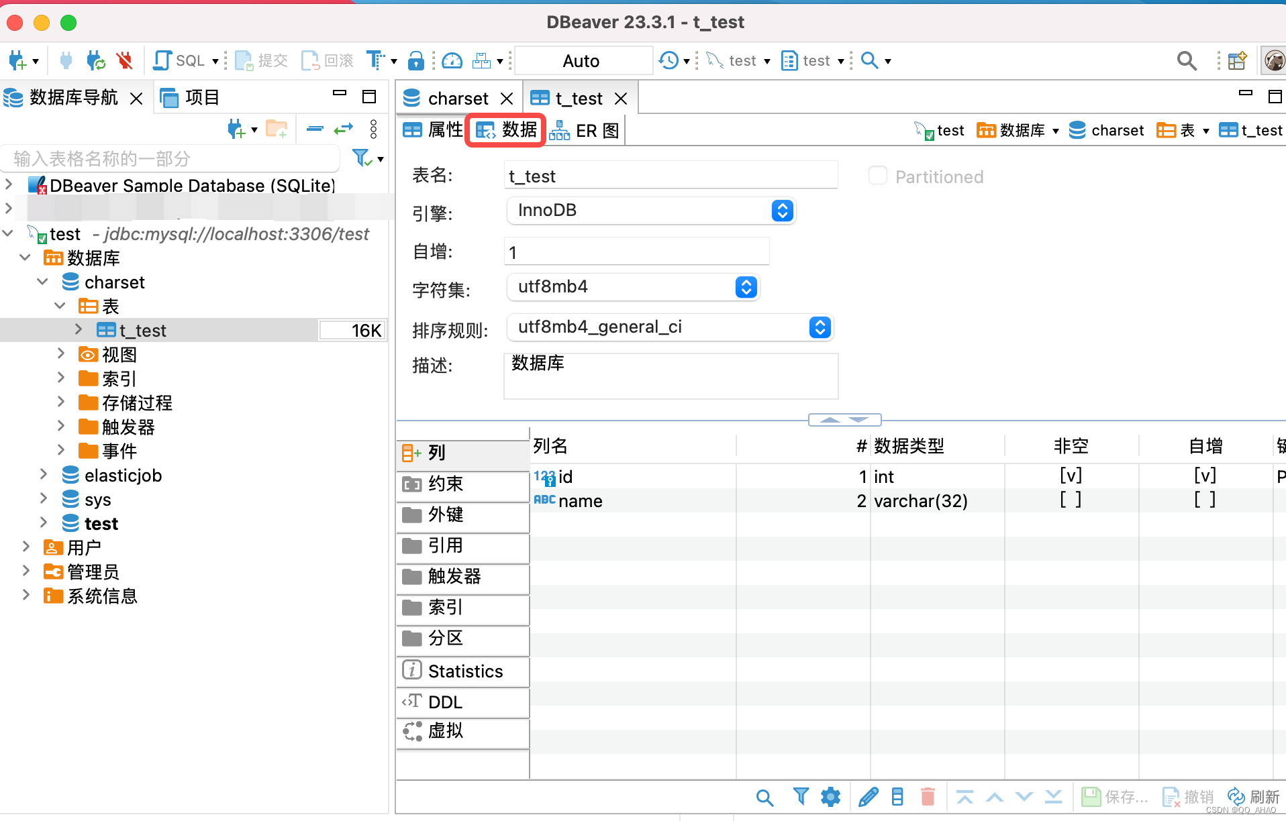
Task: Click the link with editor arrows icon
Action: coord(344,129)
